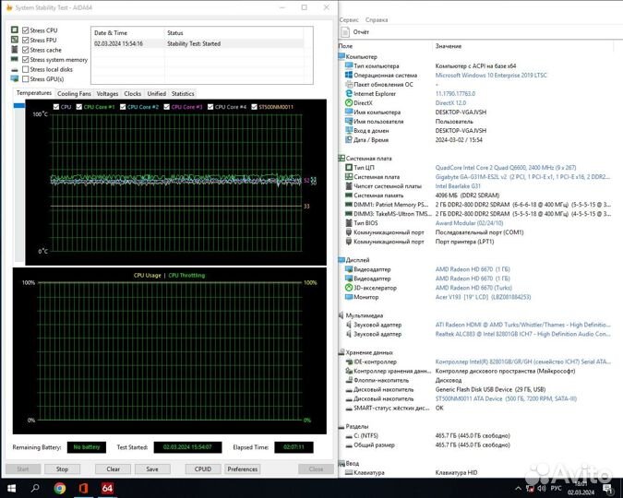Viewport: 623px width, 498px height.
Task: Toggle the Stress FPU checkbox
Action: (26, 40)
